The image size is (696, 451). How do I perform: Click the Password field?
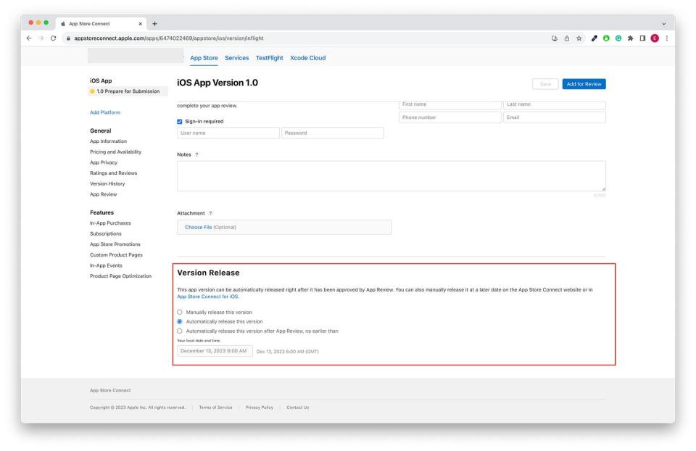[333, 133]
